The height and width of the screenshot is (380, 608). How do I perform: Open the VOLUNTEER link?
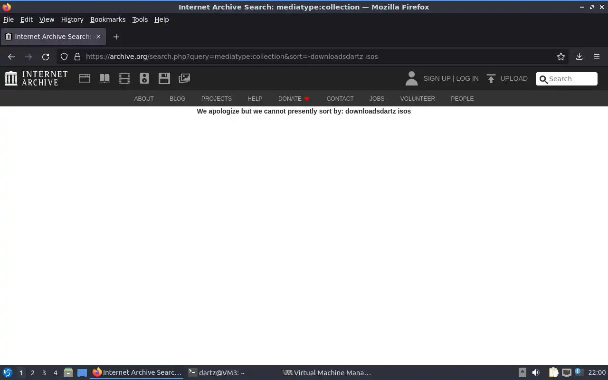[418, 99]
